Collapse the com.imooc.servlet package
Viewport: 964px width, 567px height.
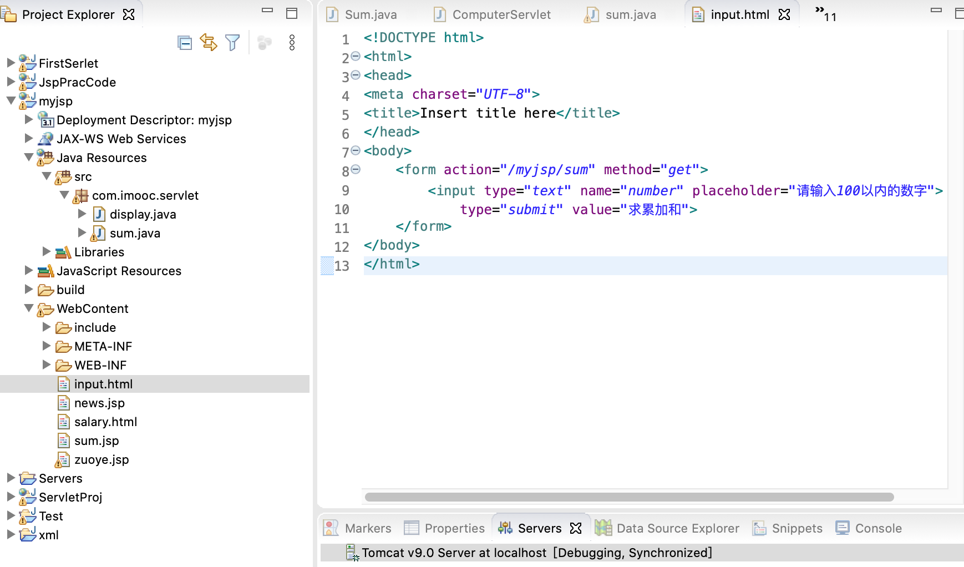pyautogui.click(x=64, y=195)
